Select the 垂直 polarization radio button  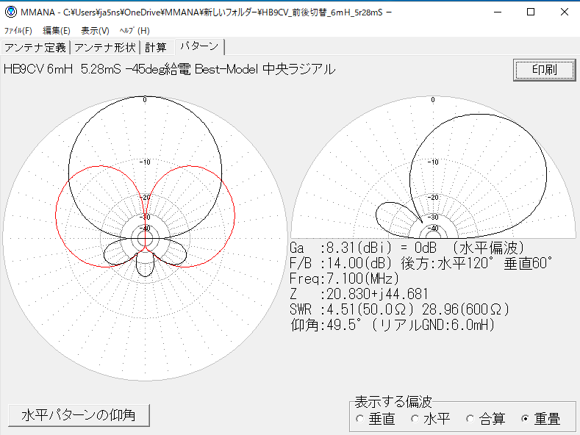click(376, 419)
